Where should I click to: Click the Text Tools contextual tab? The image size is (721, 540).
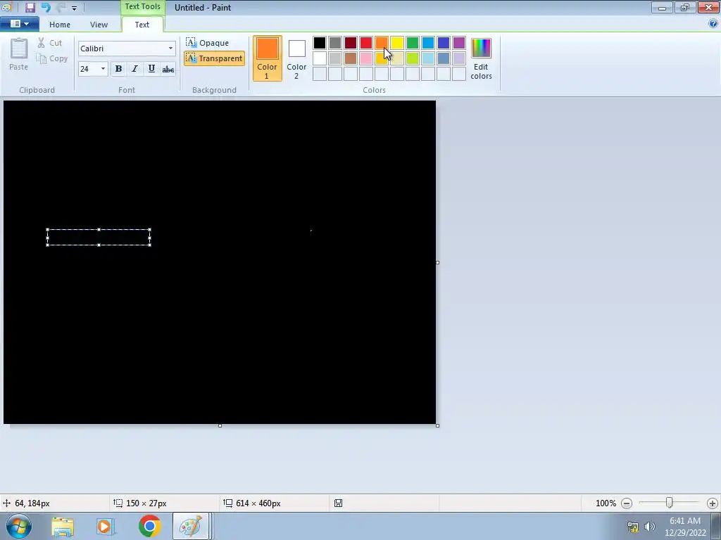coord(142,7)
